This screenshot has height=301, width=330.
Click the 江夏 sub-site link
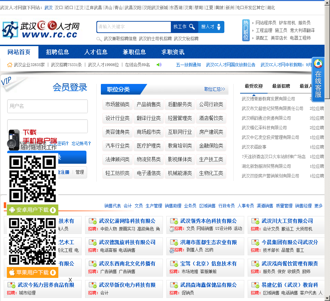click(209, 8)
